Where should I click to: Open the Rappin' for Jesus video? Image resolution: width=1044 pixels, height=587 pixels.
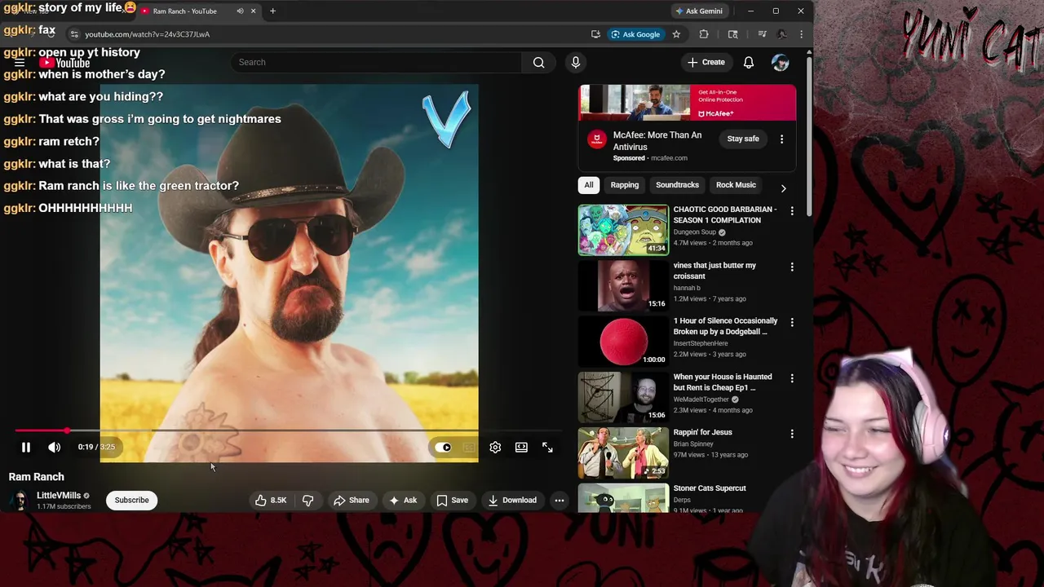pos(623,452)
